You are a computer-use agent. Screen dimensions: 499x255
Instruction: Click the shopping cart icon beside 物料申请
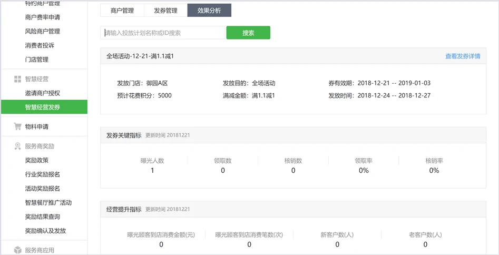[x=17, y=126]
